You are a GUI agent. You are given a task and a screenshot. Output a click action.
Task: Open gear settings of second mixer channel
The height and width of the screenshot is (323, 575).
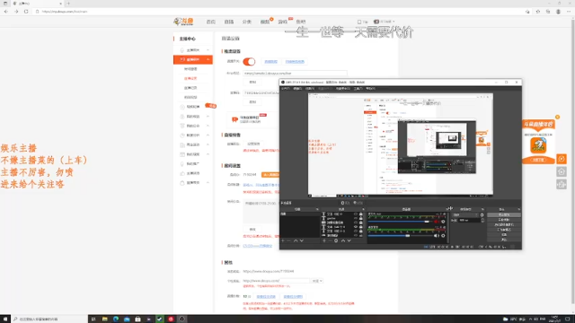pos(443,235)
